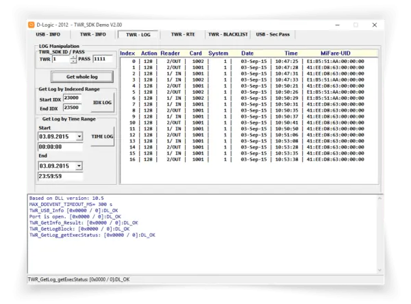The image size is (411, 304).
Task: Click the Time column header
Action: point(291,53)
